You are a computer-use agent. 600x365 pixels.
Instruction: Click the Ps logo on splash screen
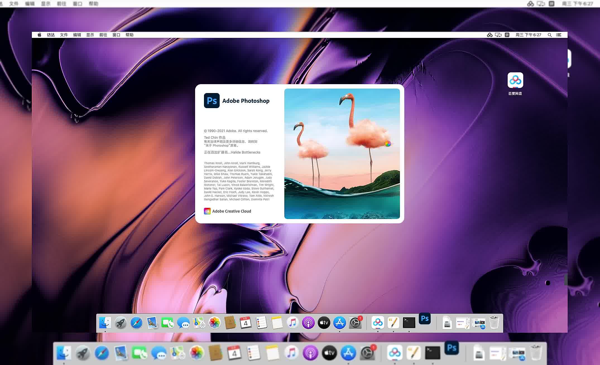coord(212,101)
